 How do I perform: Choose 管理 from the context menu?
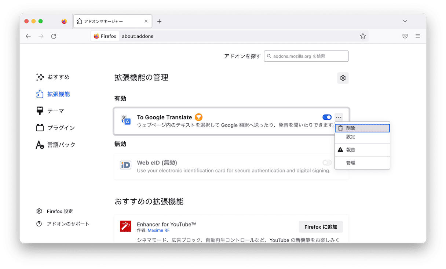pos(362,163)
